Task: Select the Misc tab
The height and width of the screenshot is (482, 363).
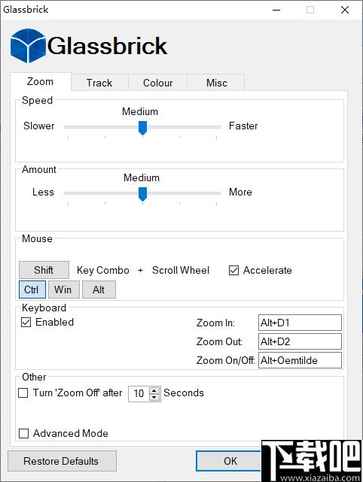Action: click(x=216, y=83)
